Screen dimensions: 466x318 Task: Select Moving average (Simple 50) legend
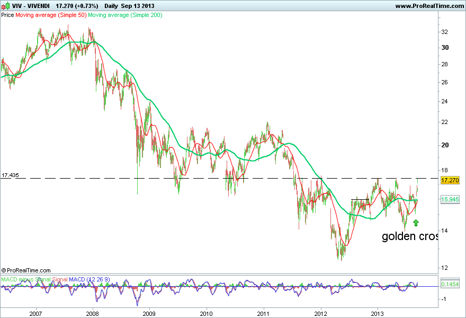tap(51, 15)
